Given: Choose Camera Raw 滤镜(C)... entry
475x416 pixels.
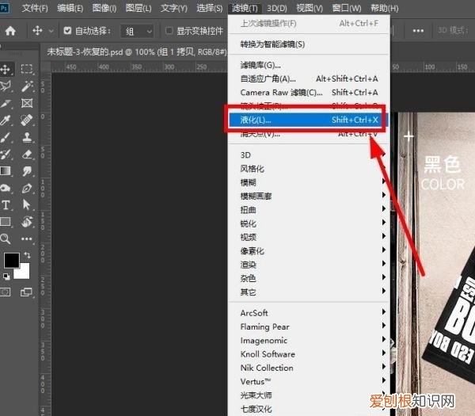Looking at the screenshot, I should click(309, 92).
